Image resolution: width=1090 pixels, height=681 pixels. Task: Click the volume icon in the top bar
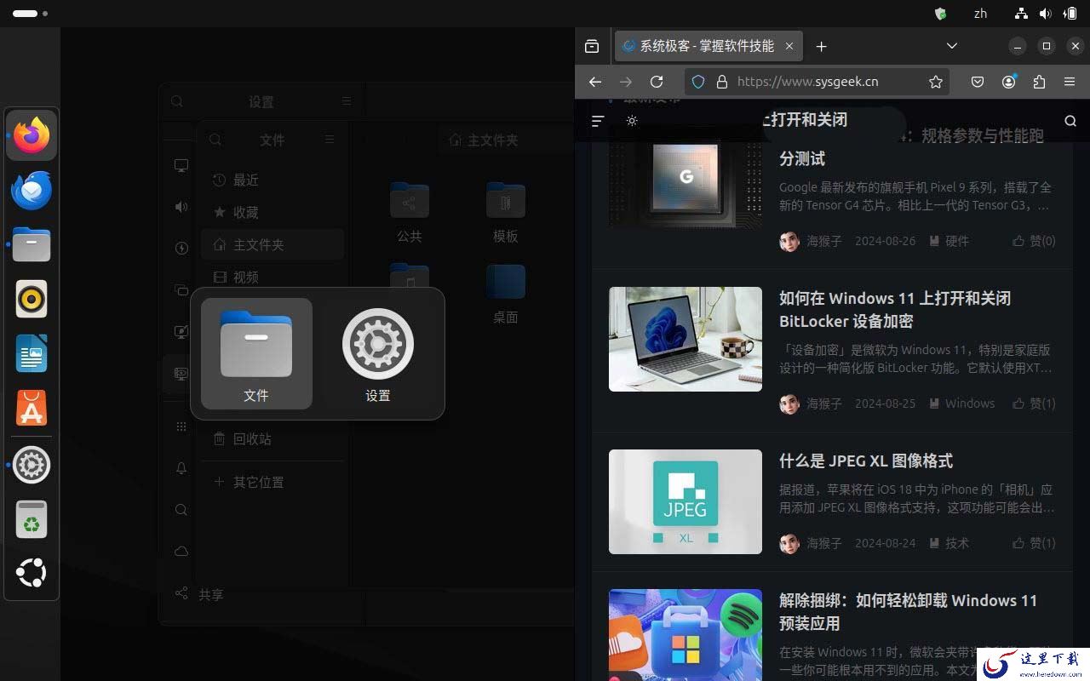[x=1045, y=14]
